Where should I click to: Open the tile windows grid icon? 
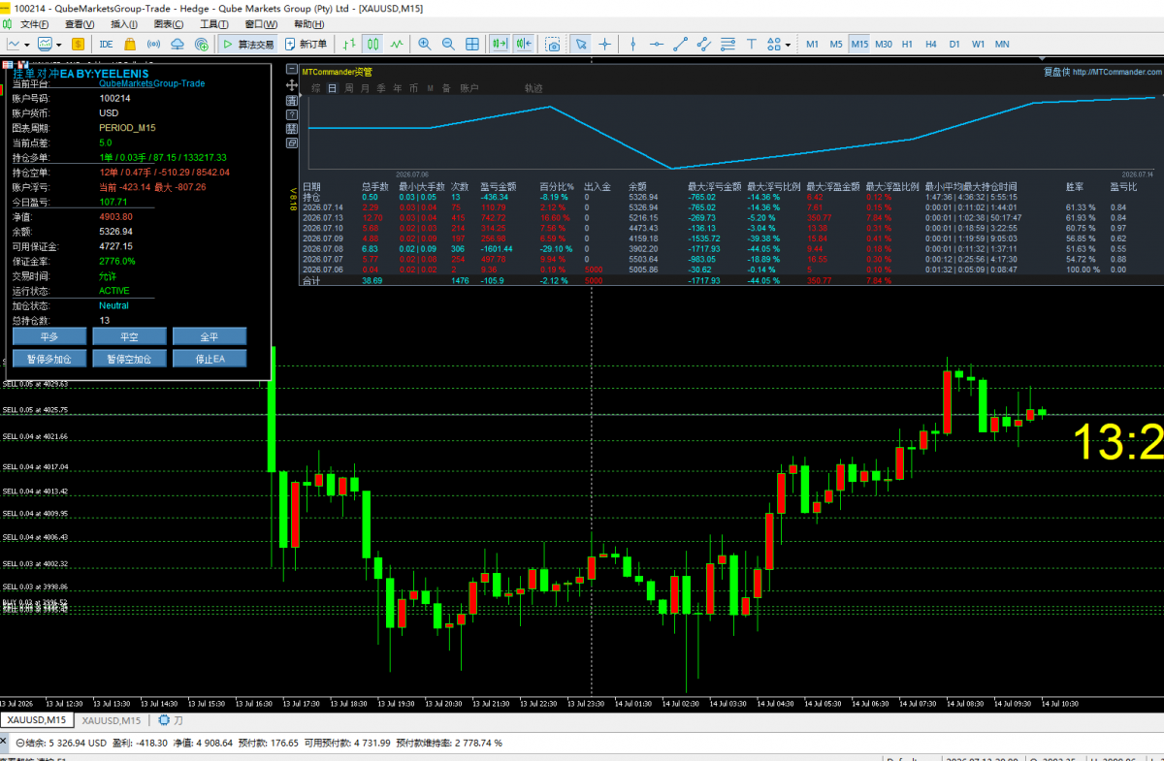pos(472,44)
